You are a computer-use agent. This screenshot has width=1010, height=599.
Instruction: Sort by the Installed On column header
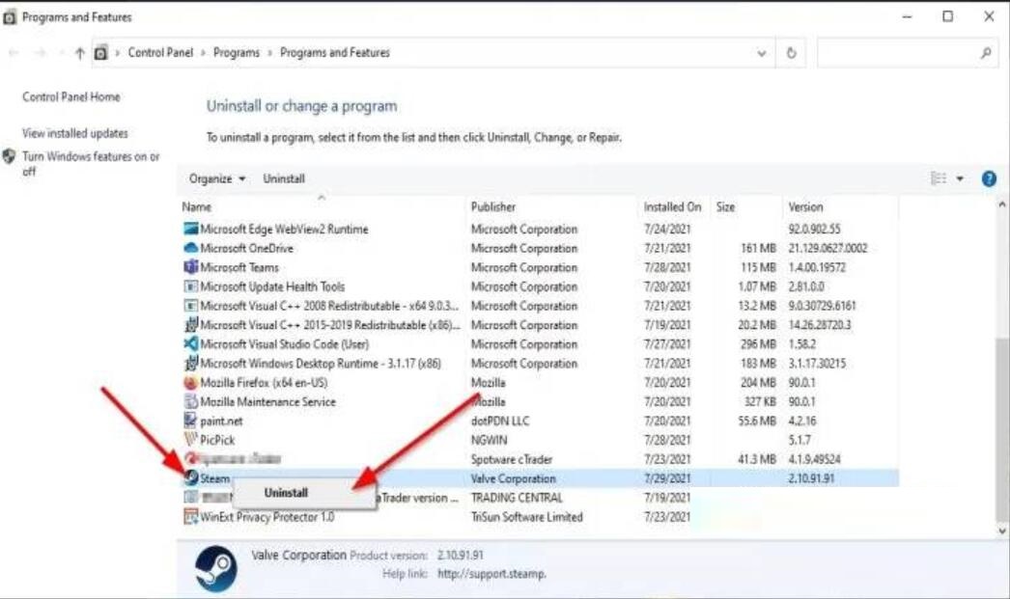pyautogui.click(x=672, y=206)
